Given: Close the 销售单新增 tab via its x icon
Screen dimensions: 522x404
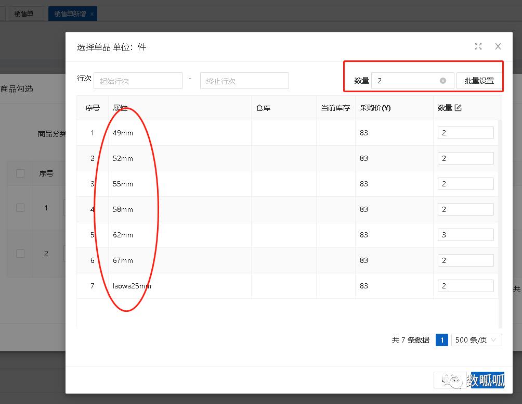Looking at the screenshot, I should coord(93,13).
